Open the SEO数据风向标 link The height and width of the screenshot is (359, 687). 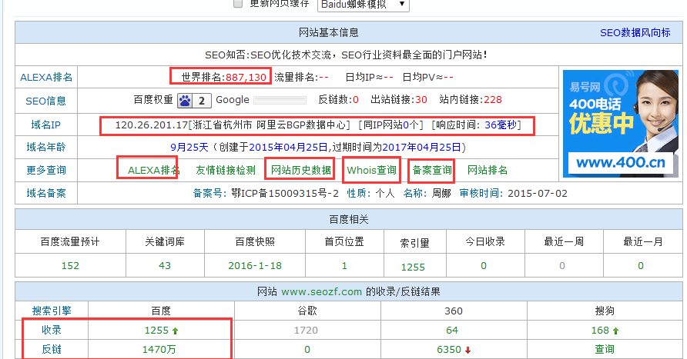[635, 33]
